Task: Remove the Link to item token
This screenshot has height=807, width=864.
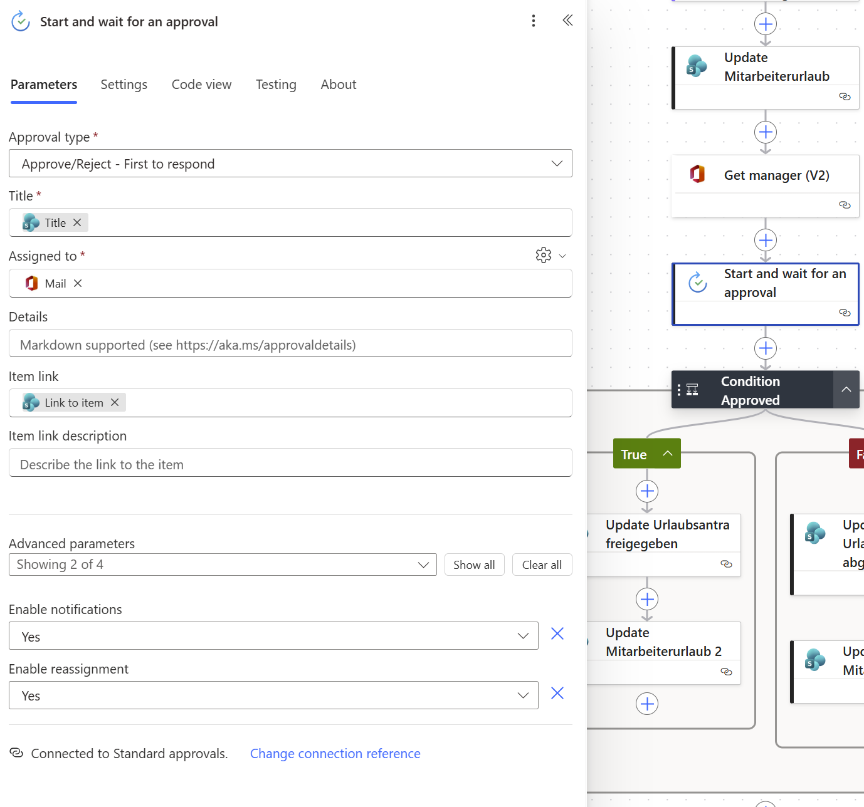Action: (115, 402)
